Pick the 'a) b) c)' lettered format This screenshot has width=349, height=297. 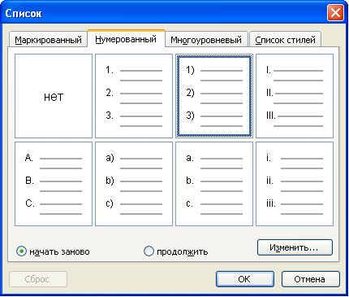coord(134,184)
